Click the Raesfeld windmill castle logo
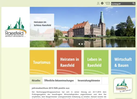This screenshot has height=99, width=137. point(16,27)
